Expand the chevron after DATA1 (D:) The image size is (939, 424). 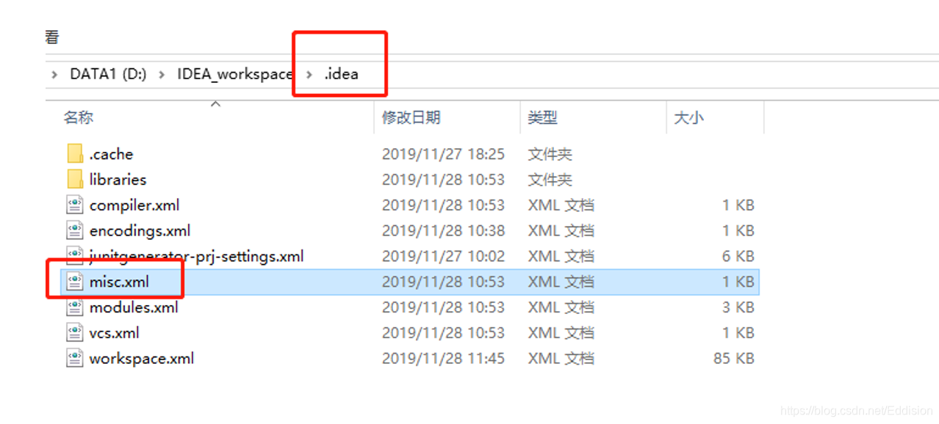pos(162,74)
